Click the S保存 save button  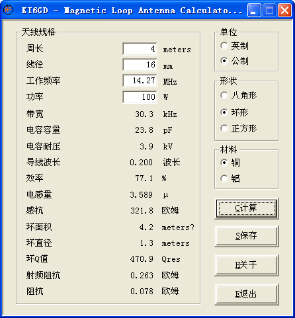point(247,236)
